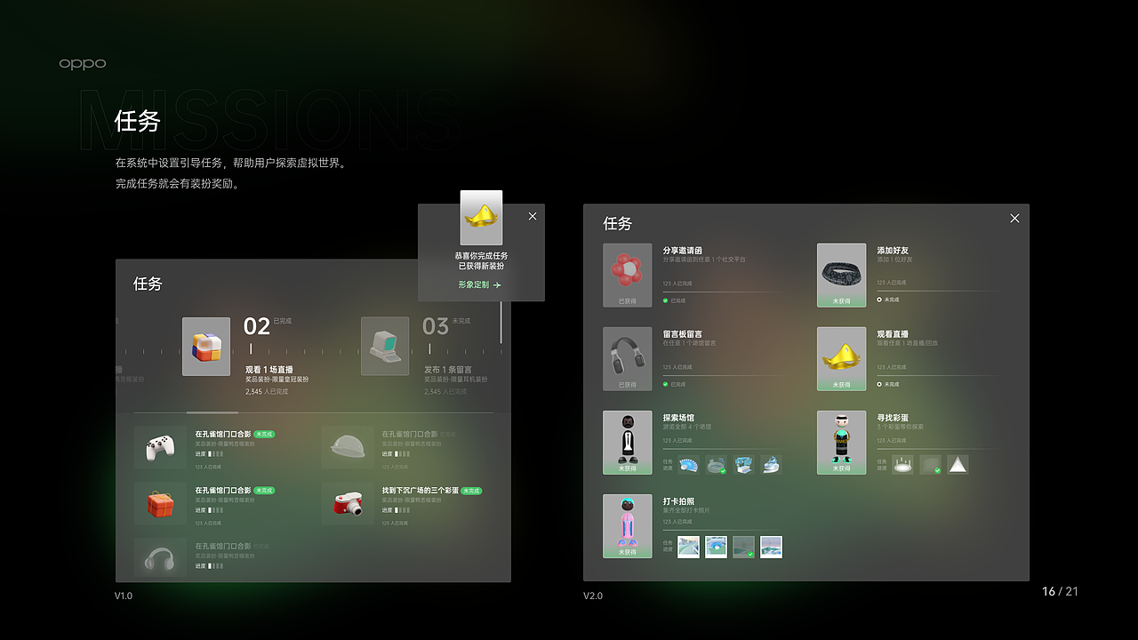This screenshot has height=640, width=1138.
Task: Click the timeline marker under 02
Action: (x=251, y=348)
